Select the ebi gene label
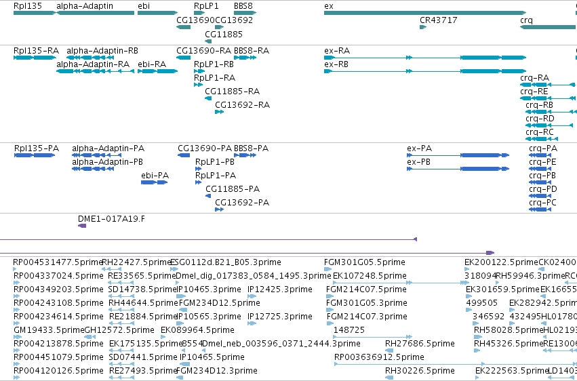 [144, 6]
